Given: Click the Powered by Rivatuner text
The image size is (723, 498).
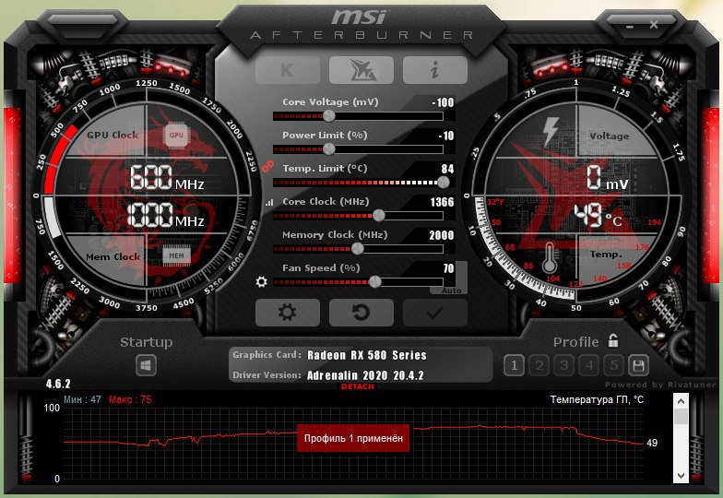Looking at the screenshot, I should pyautogui.click(x=660, y=384).
